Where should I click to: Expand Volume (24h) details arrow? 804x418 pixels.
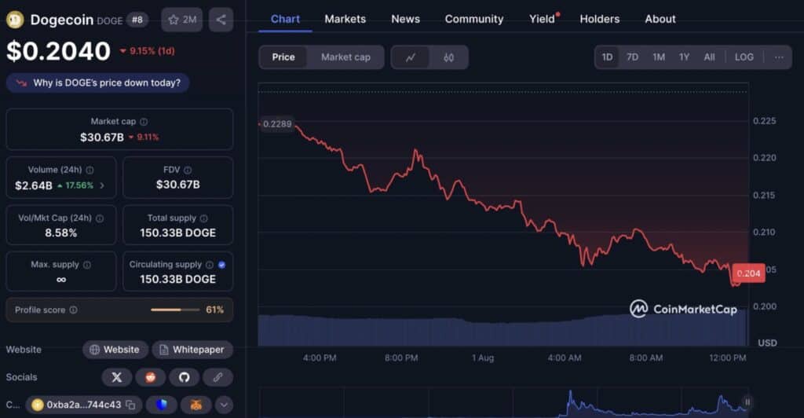click(x=102, y=185)
